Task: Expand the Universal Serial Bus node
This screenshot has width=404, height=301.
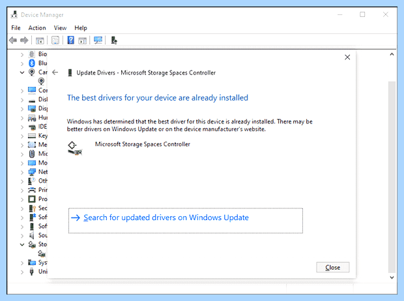Action: (22, 272)
